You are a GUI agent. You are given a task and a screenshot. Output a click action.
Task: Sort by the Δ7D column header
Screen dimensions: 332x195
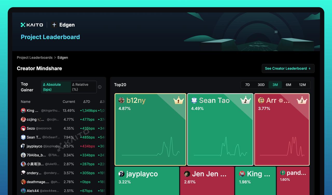tap(87, 102)
